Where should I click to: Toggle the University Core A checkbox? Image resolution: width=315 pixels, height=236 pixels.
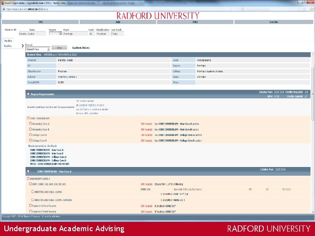pos(30,124)
